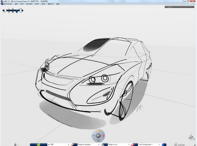Image resolution: width=197 pixels, height=146 pixels.
Task: Choose the dark pen tool in the palette
Action: 13,10
